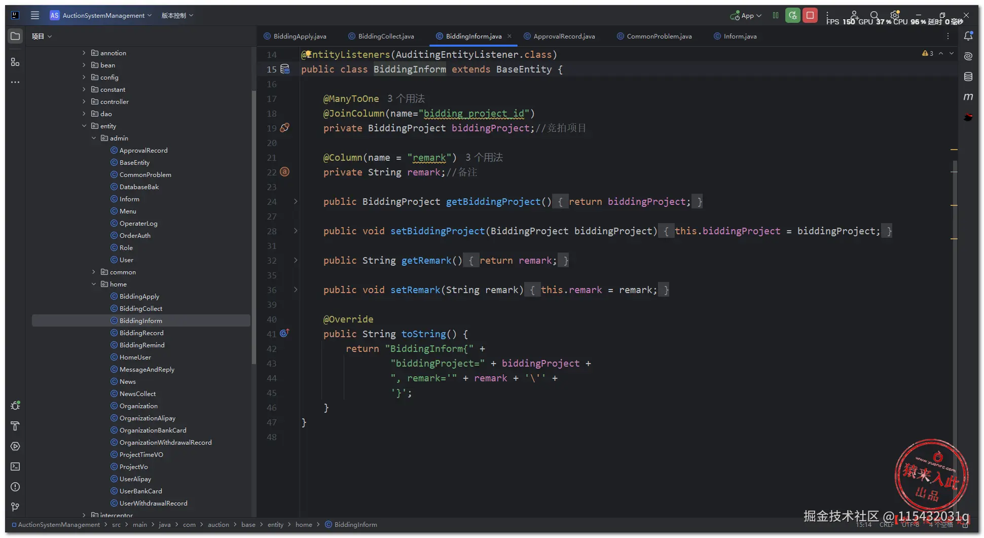Image resolution: width=984 pixels, height=538 pixels.
Task: Expand the common folder
Action: point(94,272)
